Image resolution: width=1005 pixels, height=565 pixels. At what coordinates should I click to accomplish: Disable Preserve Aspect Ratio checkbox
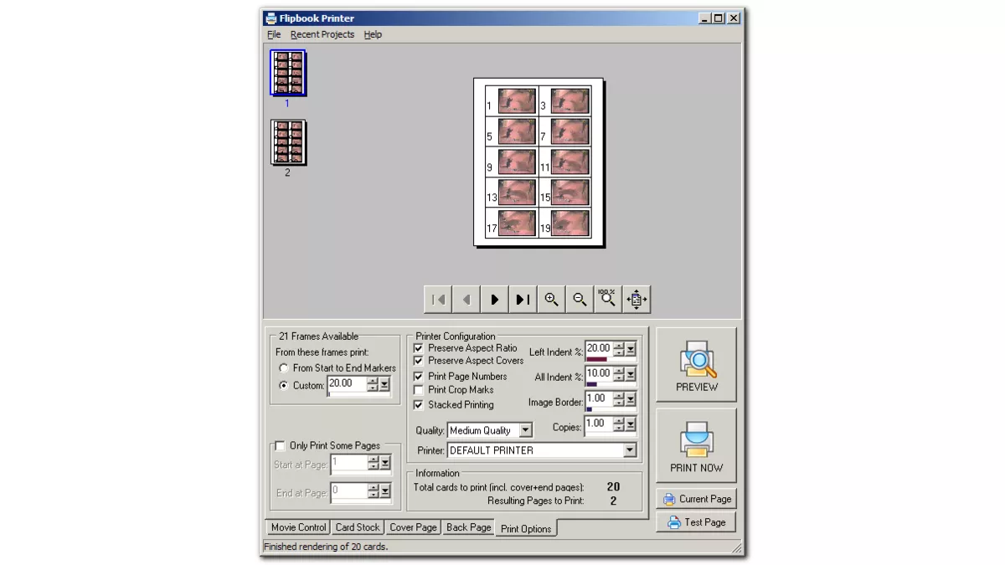tap(419, 348)
